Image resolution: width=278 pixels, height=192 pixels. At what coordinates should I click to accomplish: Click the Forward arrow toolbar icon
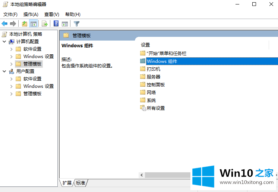[x=13, y=23]
